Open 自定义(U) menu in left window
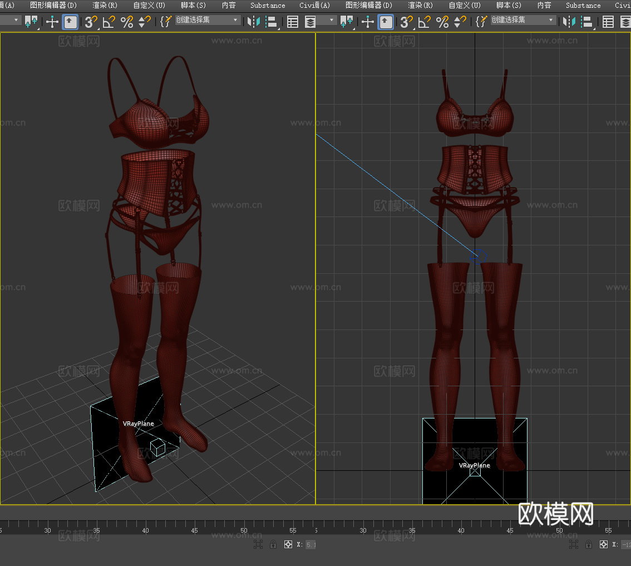The width and height of the screenshot is (631, 566). coord(149,5)
